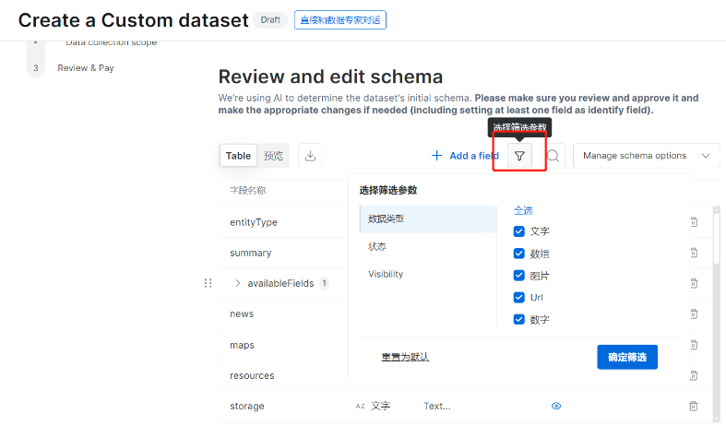
Task: Click the maps field name
Action: pyautogui.click(x=243, y=345)
